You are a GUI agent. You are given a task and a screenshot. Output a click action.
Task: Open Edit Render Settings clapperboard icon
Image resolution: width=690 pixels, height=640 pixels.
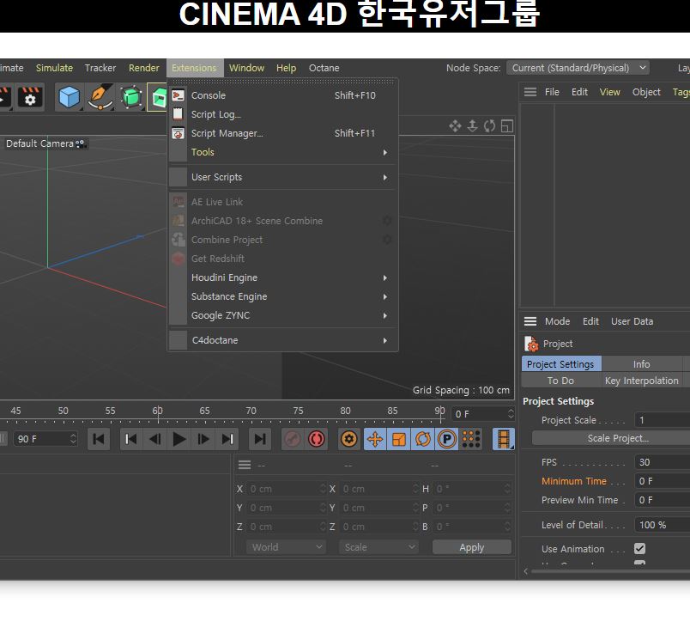(31, 97)
